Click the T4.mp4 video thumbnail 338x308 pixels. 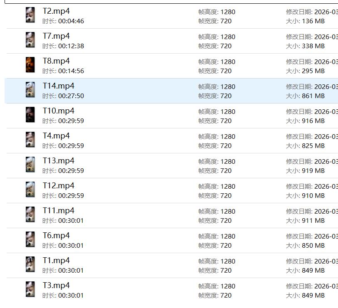click(30, 139)
